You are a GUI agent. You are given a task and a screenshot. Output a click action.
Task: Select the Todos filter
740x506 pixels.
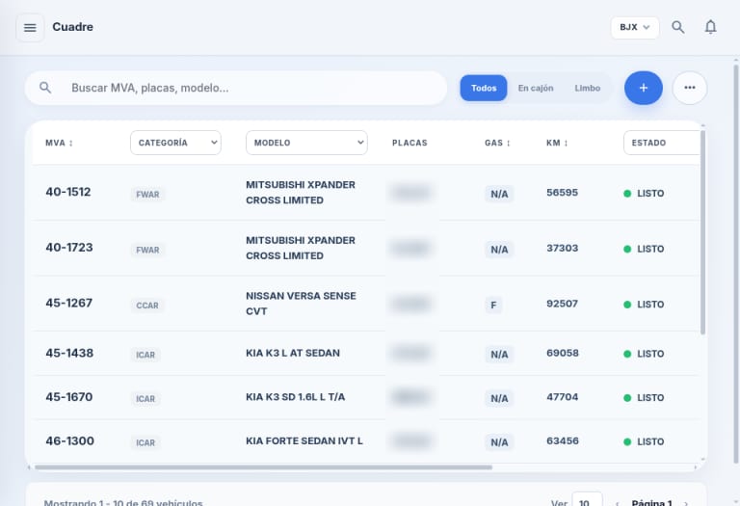484,88
